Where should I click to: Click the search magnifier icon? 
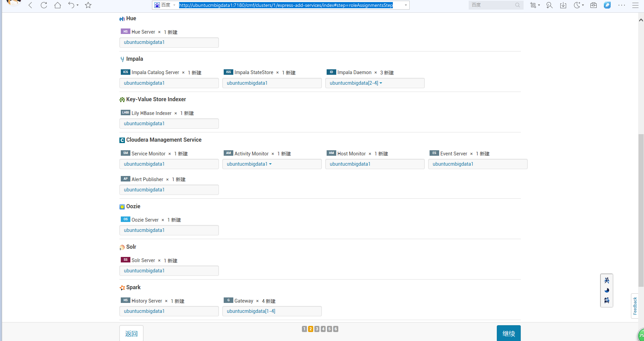pyautogui.click(x=517, y=5)
